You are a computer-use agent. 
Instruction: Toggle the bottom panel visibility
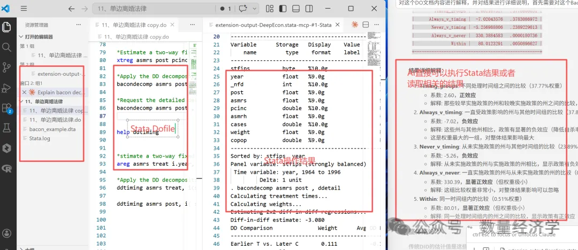(x=295, y=9)
